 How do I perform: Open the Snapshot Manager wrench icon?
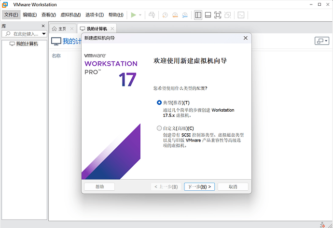tap(185, 15)
